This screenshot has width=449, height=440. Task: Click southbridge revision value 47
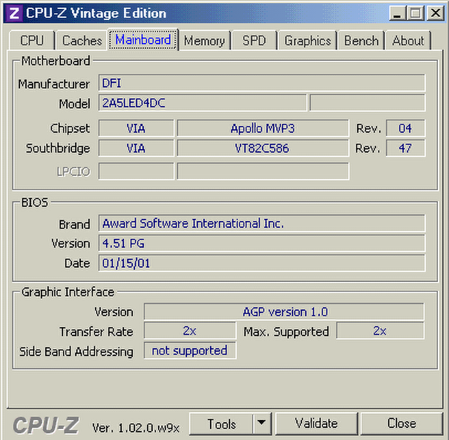[x=405, y=148]
